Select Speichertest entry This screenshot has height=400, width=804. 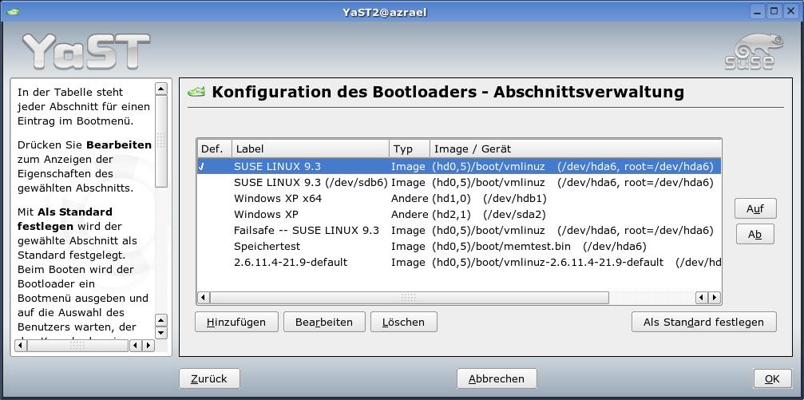(459, 246)
